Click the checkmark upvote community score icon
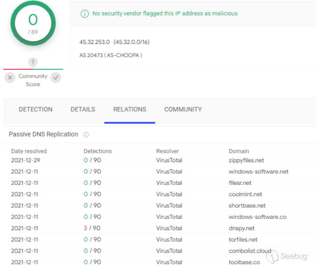Image resolution: width=317 pixels, height=266 pixels. [x=55, y=78]
